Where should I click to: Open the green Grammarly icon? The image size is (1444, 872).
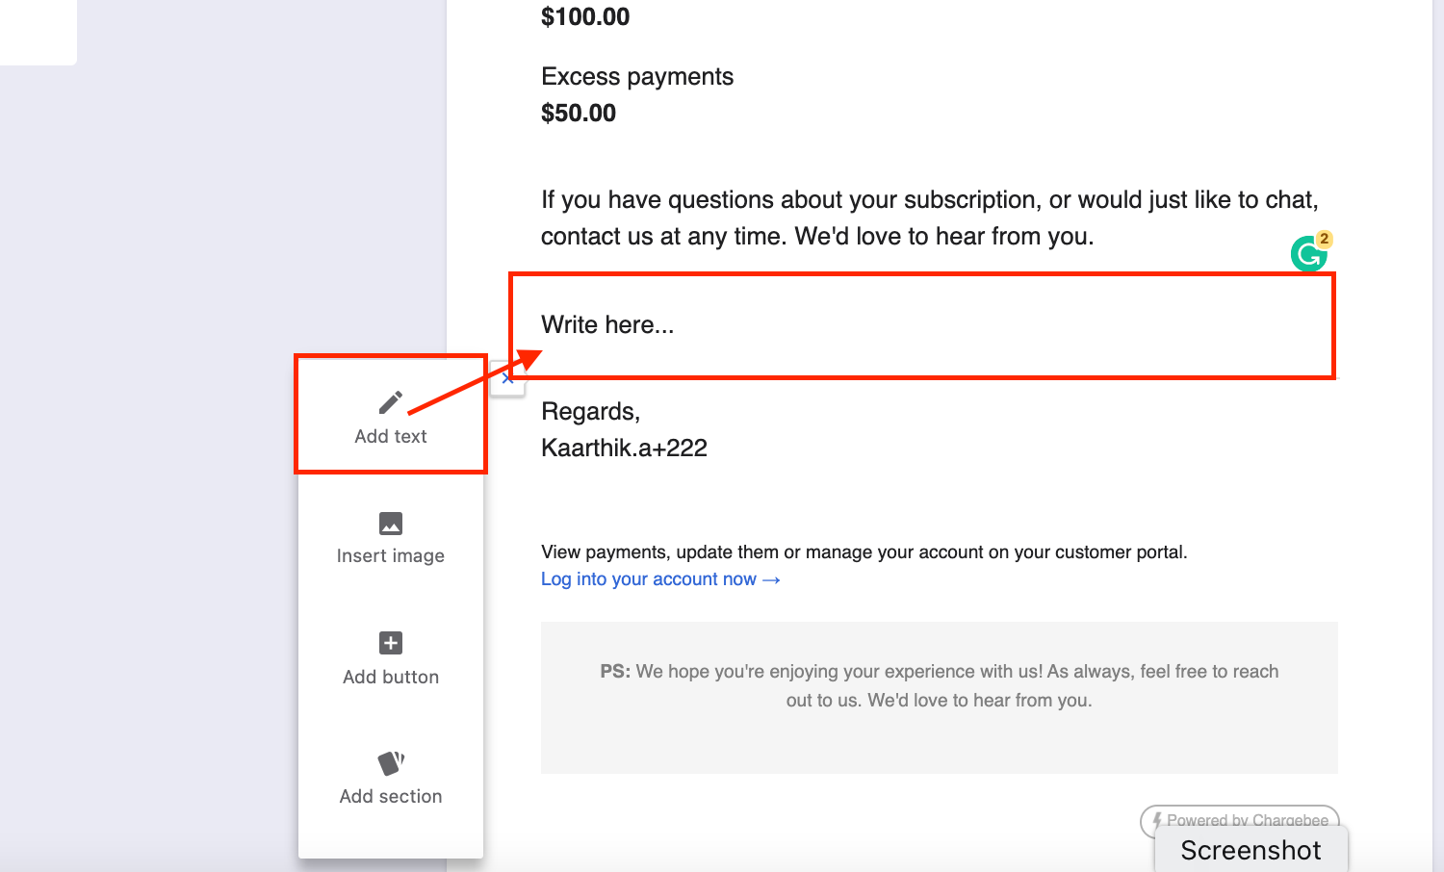tap(1308, 255)
